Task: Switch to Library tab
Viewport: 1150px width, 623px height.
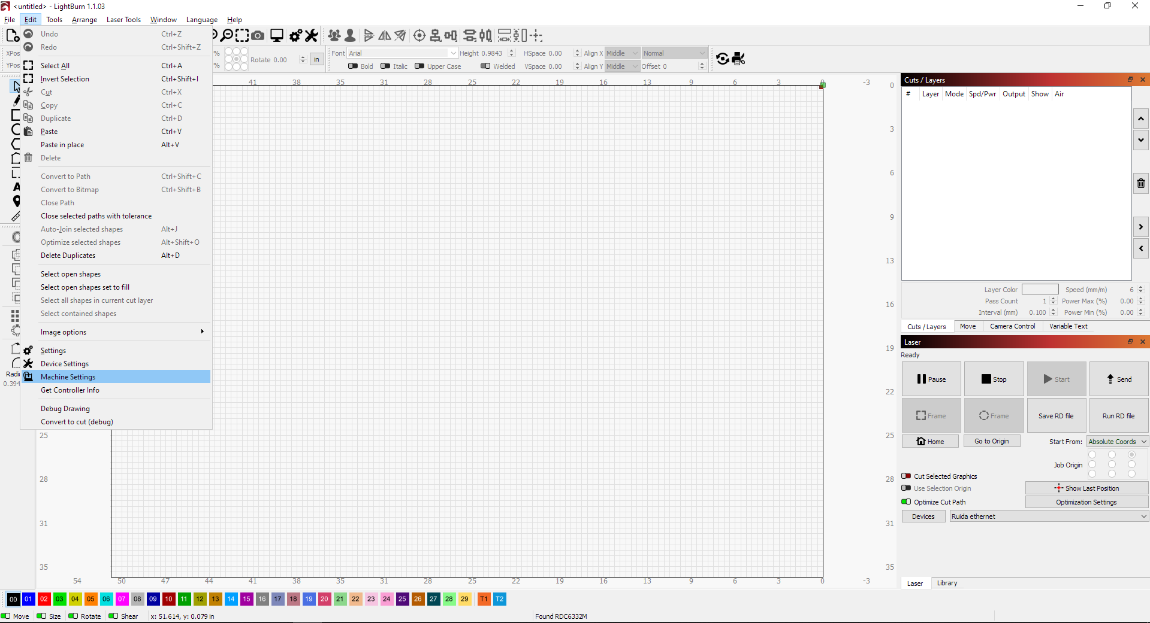Action: [947, 583]
